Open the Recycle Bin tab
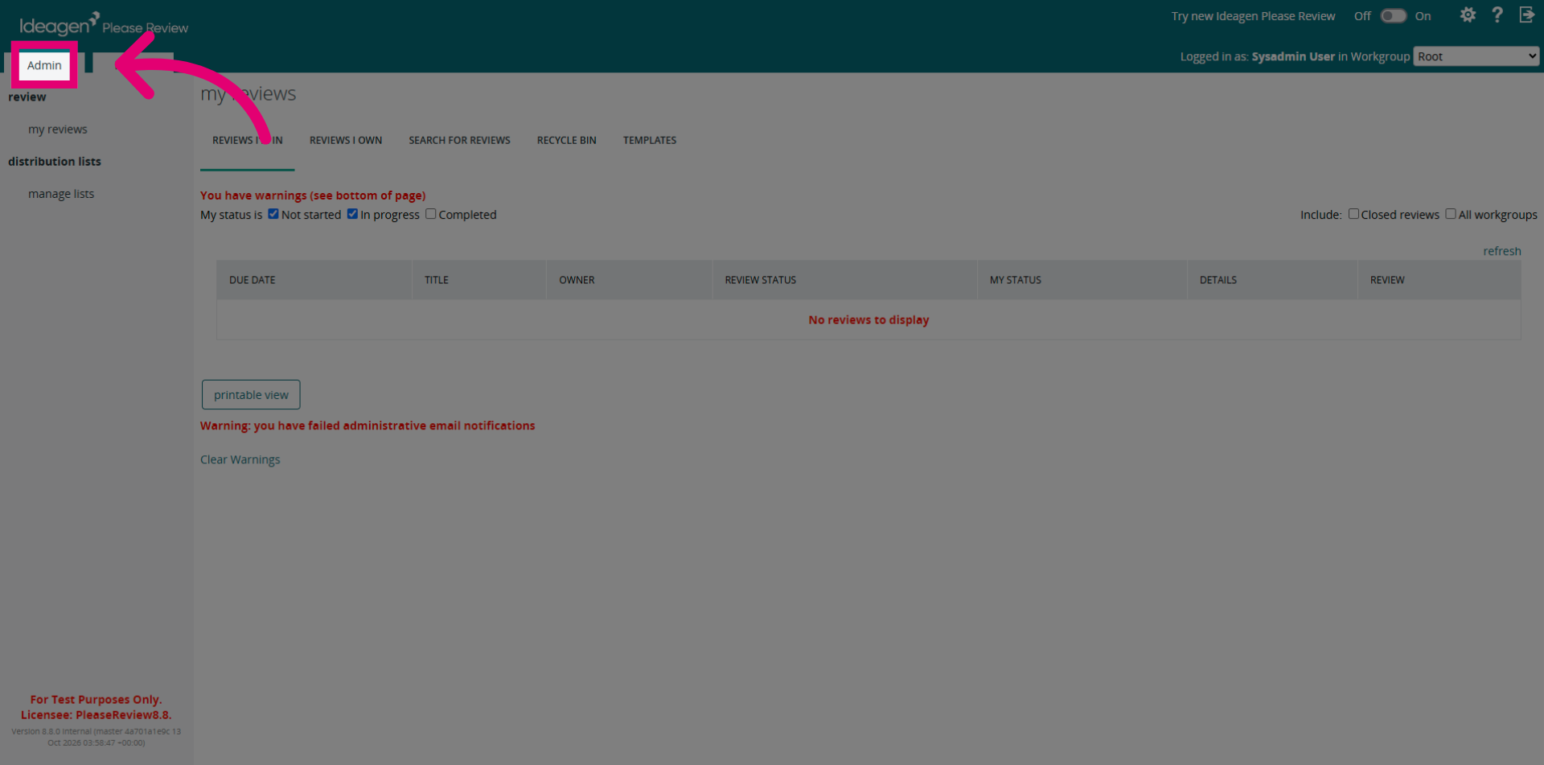Viewport: 1544px width, 765px height. 567,140
